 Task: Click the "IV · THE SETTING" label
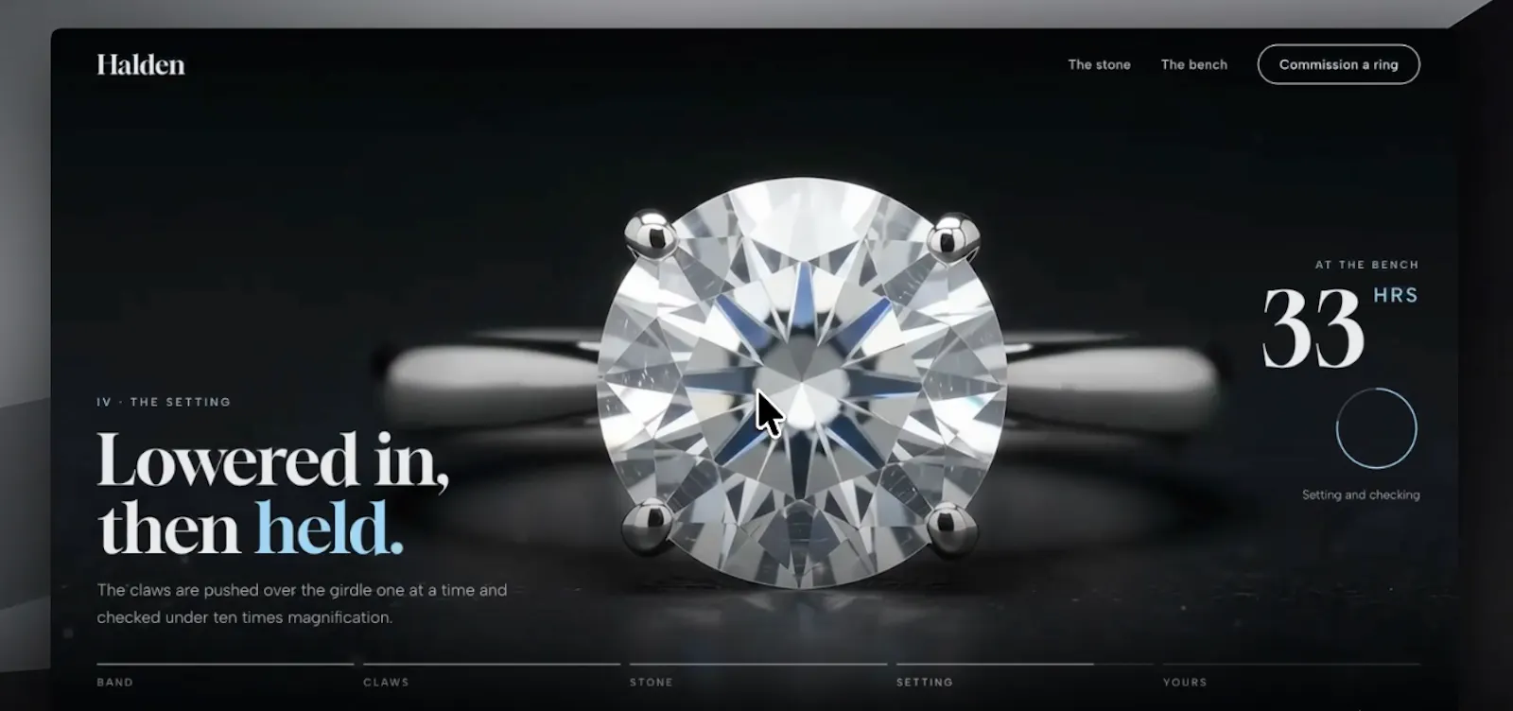164,402
